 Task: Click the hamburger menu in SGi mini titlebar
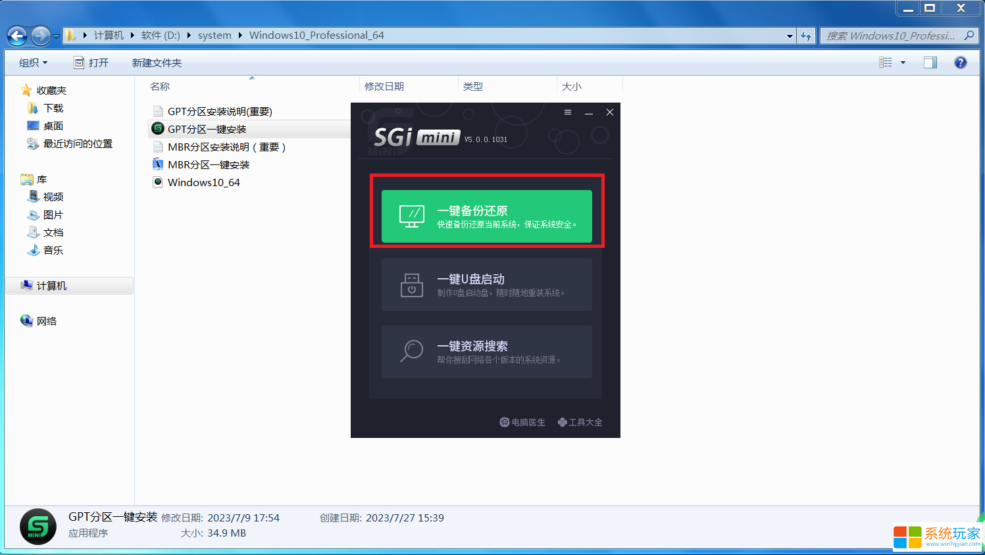click(567, 112)
